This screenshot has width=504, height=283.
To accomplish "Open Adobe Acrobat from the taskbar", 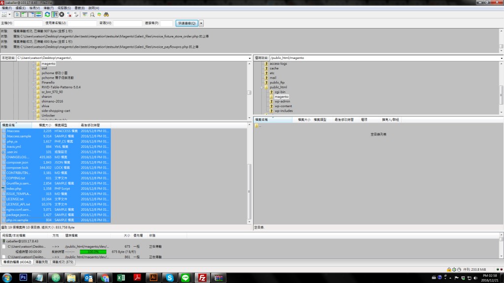I will (x=137, y=278).
